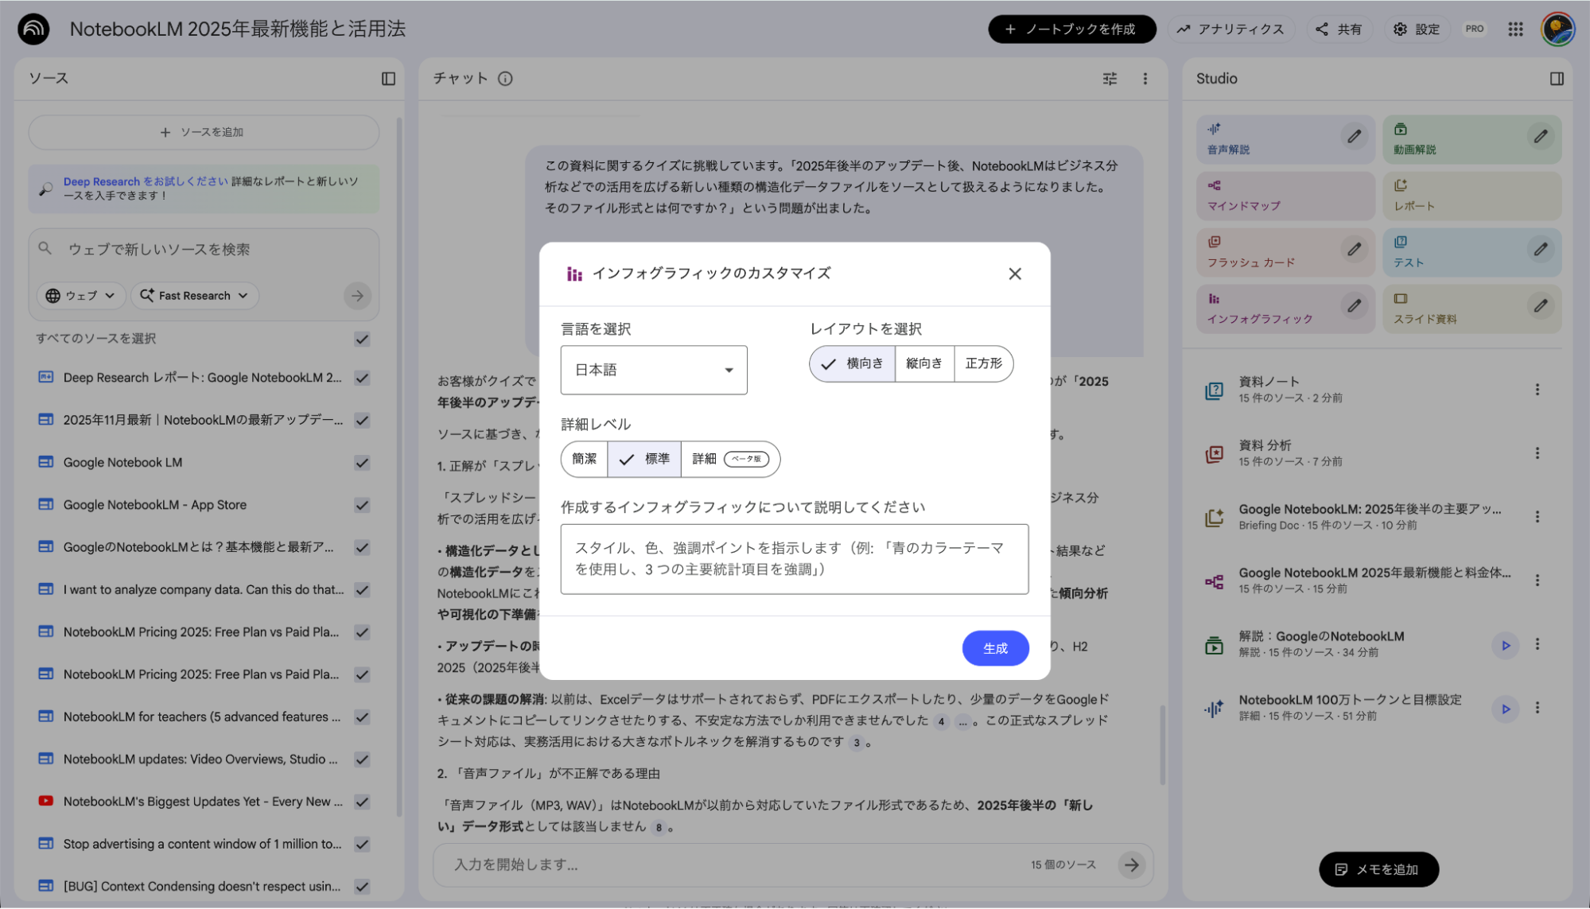Toggle すべてのソースを選択 checkbox
The width and height of the screenshot is (1590, 909).
pos(362,339)
